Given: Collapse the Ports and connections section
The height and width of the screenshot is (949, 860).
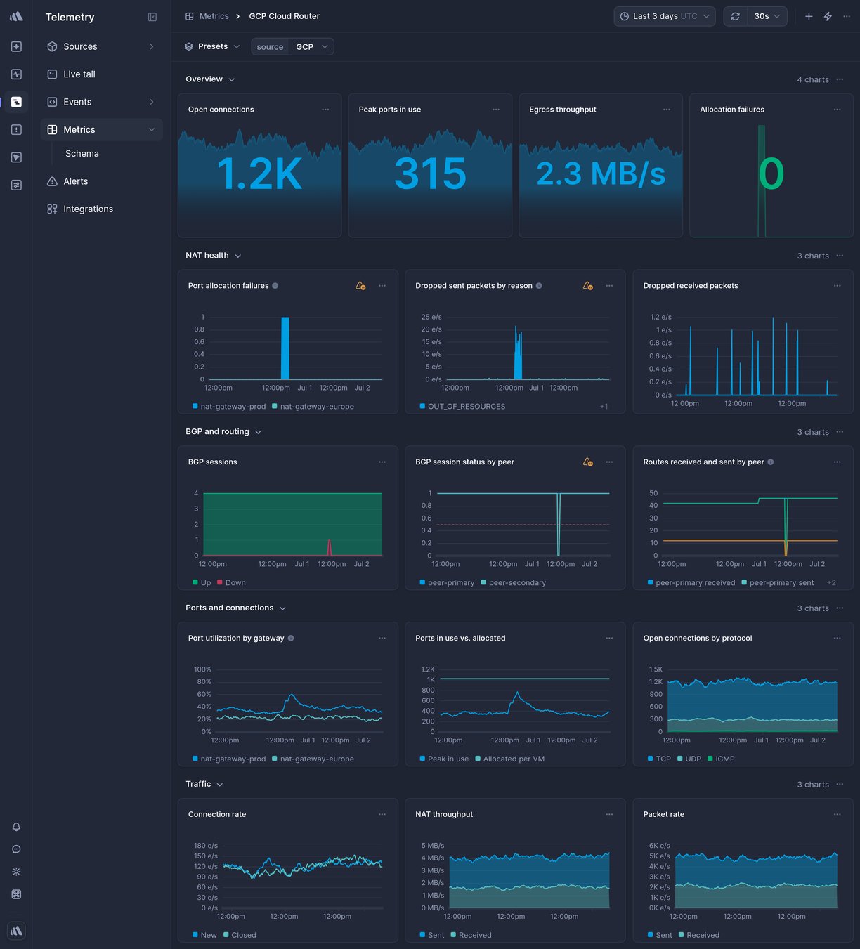Looking at the screenshot, I should [236, 608].
